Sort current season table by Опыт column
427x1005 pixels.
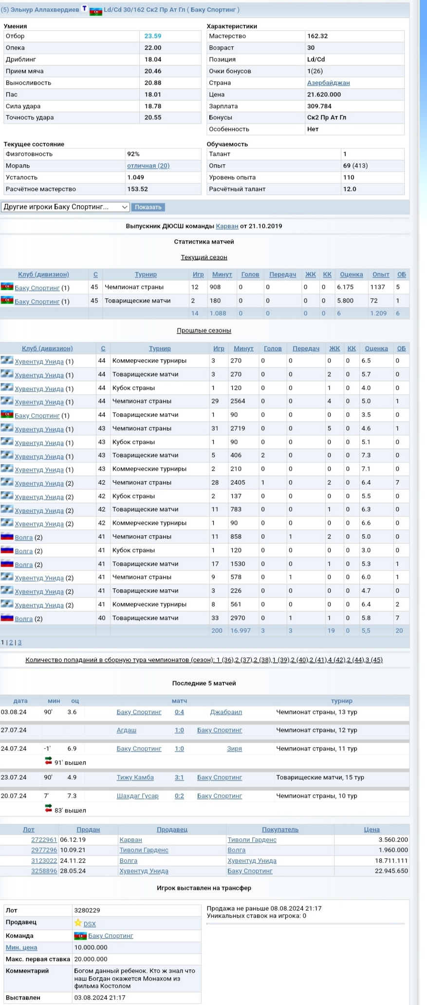[380, 274]
